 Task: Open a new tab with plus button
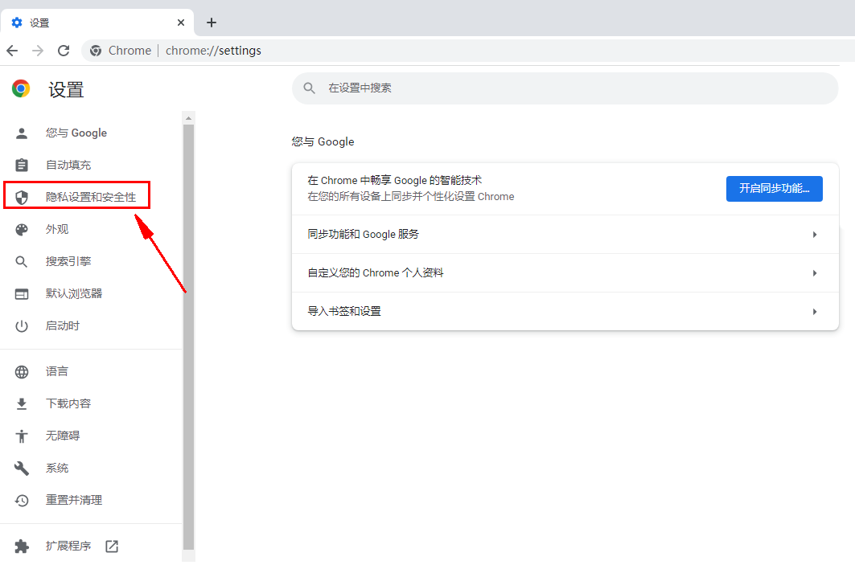point(212,23)
